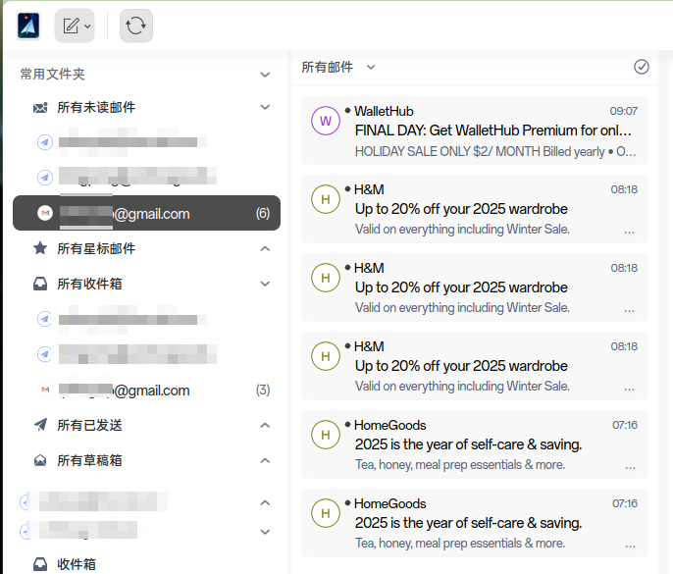The width and height of the screenshot is (673, 574).
Task: Select gmail.com inbox account with (3)
Action: pos(147,390)
